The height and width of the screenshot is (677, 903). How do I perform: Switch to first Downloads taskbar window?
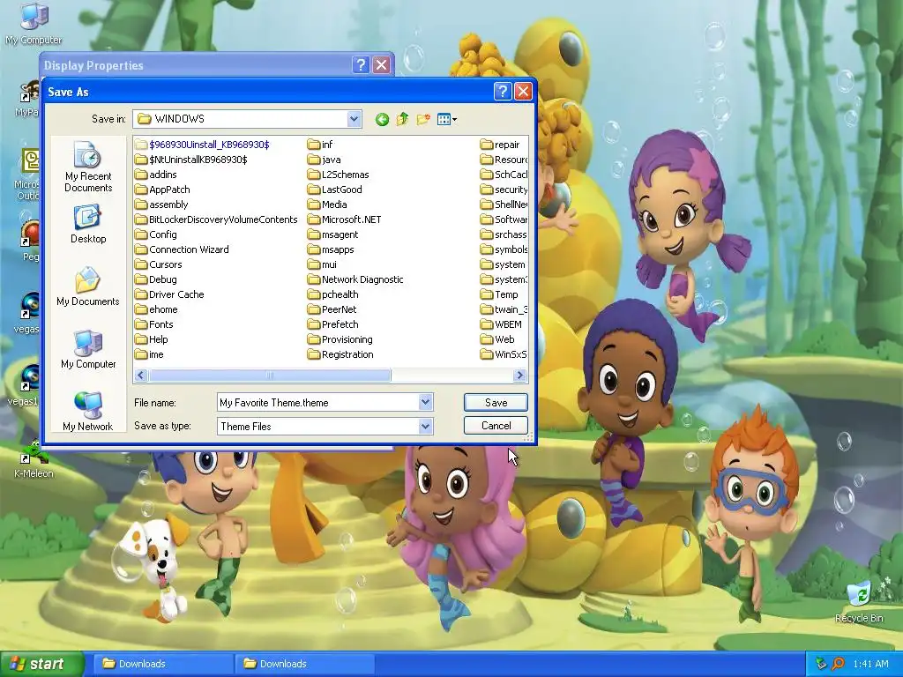161,664
